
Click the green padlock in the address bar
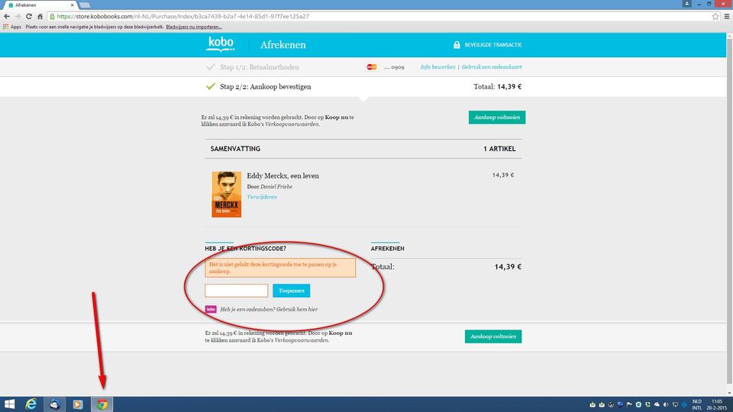(x=53, y=16)
